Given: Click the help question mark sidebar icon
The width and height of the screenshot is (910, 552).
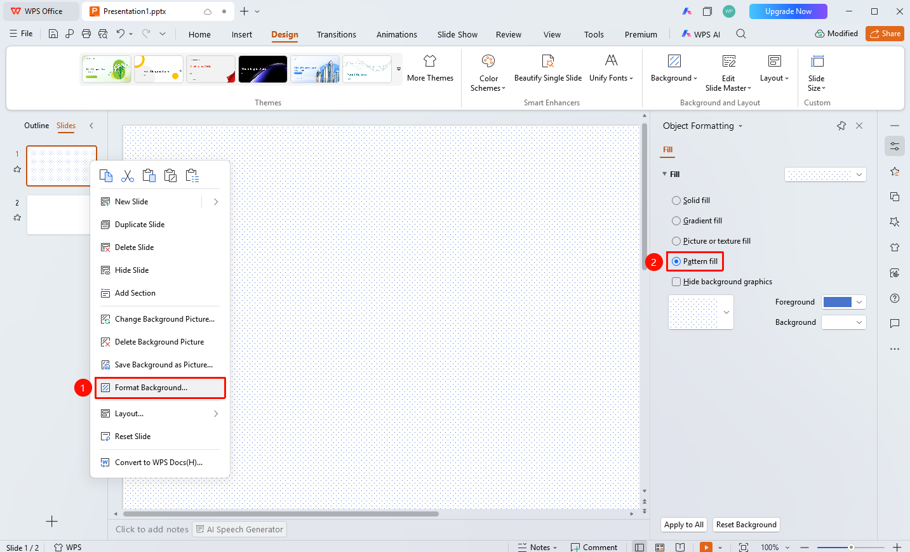Looking at the screenshot, I should [x=895, y=298].
